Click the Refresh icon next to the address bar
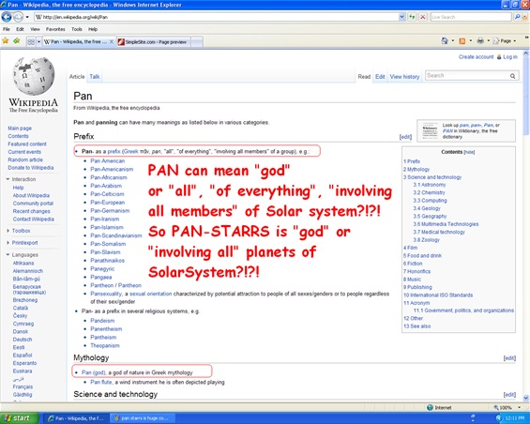530x424 pixels. click(412, 17)
